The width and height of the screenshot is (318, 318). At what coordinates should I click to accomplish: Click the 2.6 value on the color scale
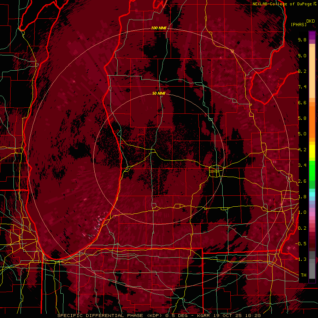tap(302, 181)
